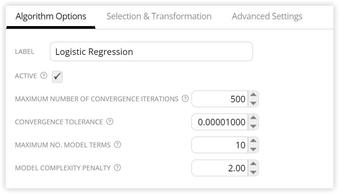Increase convergence iterations with up arrow
The height and width of the screenshot is (194, 339).
pyautogui.click(x=253, y=94)
